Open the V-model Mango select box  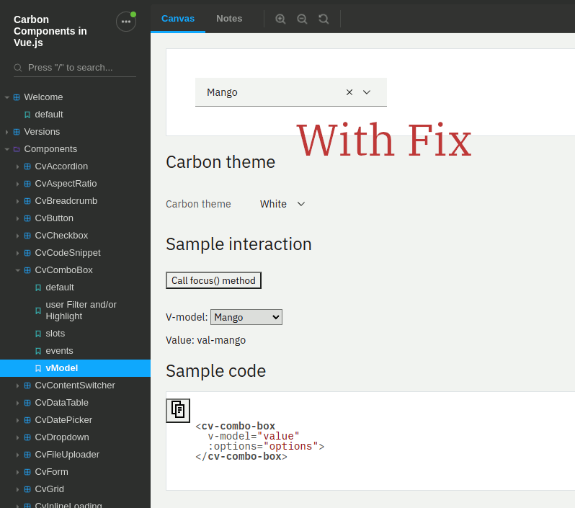(246, 317)
